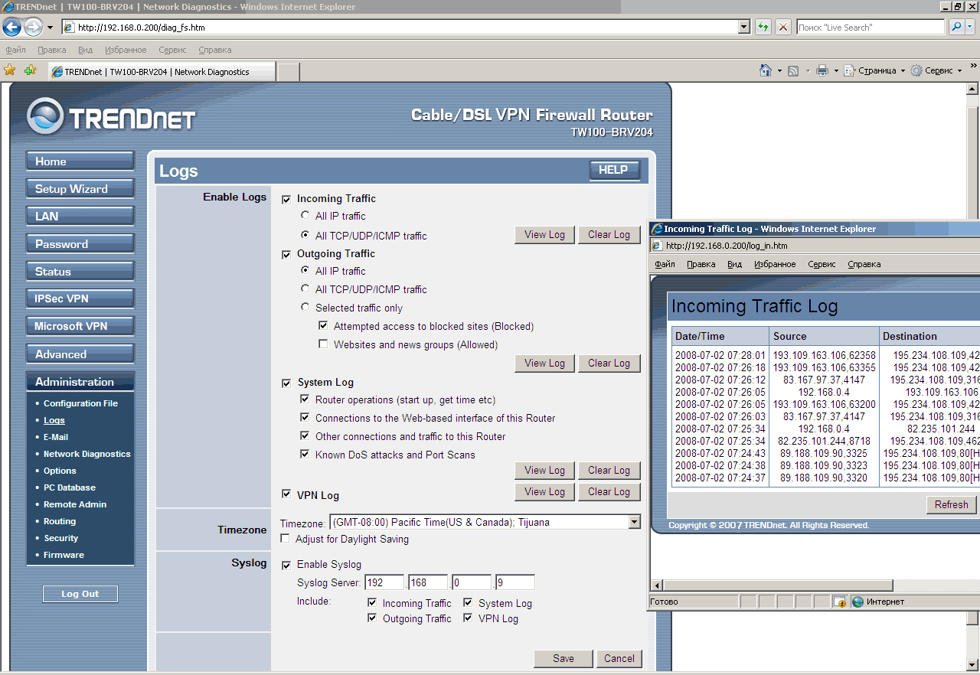Click Cancel at the bottom of Logs
Screen dimensions: 980x675
[x=619, y=659]
